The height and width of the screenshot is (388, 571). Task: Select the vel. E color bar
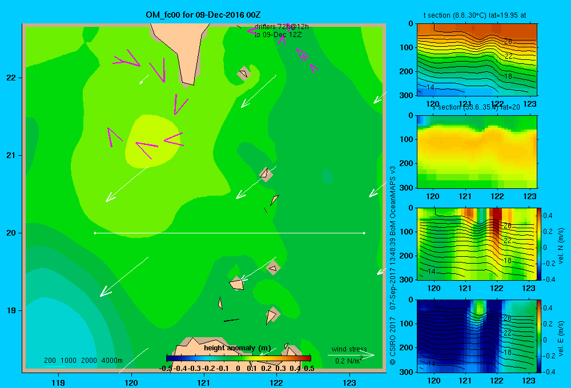pos(540,336)
